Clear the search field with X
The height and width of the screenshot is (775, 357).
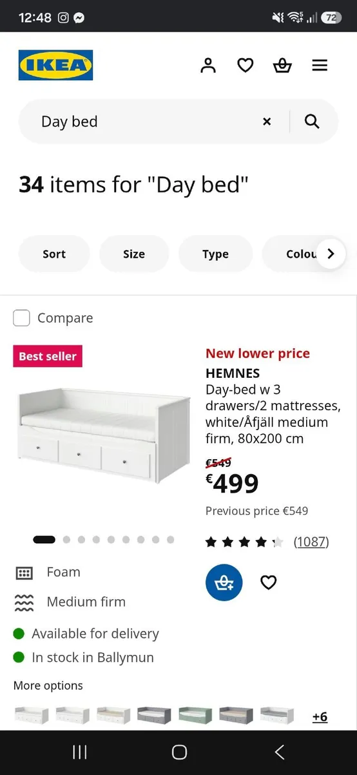[267, 121]
